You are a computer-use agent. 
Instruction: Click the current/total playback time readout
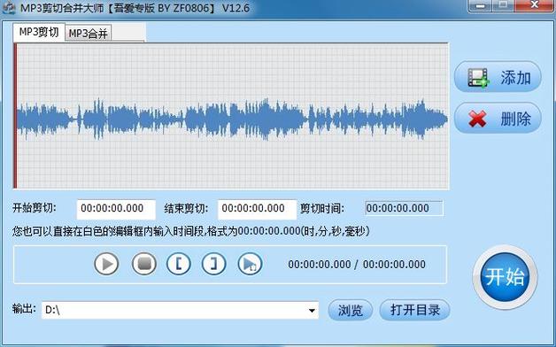357,265
